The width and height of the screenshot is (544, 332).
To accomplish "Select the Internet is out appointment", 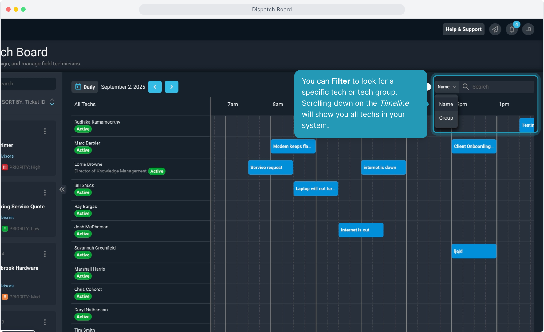I will [361, 230].
